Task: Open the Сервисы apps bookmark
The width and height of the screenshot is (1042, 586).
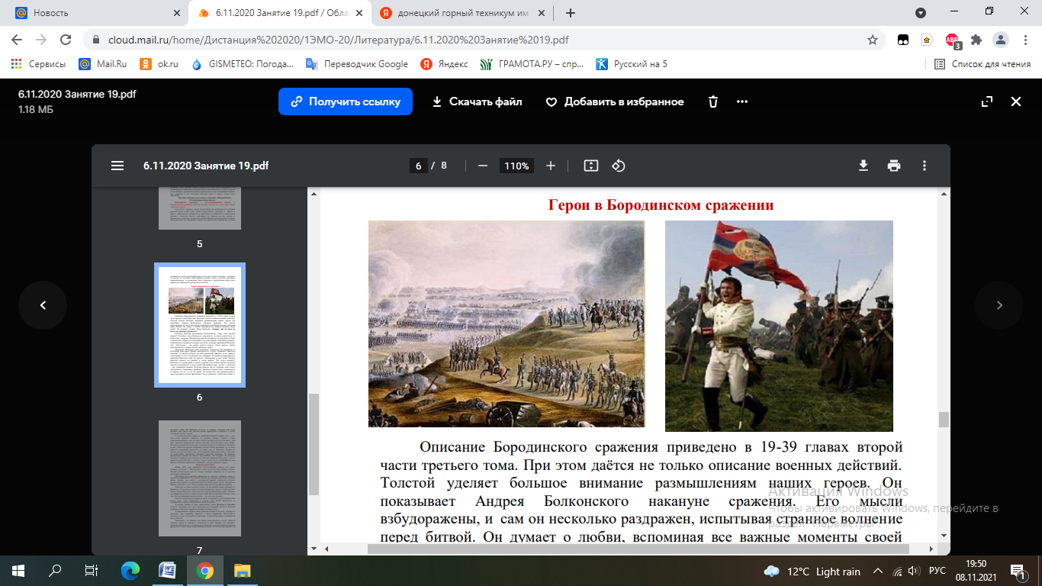Action: tap(38, 64)
